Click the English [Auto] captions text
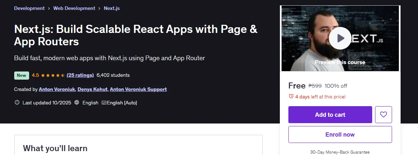Image resolution: width=418 pixels, height=155 pixels. pyautogui.click(x=122, y=103)
